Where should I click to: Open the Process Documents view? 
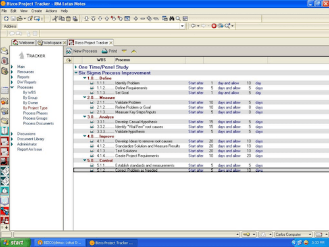pos(38,123)
